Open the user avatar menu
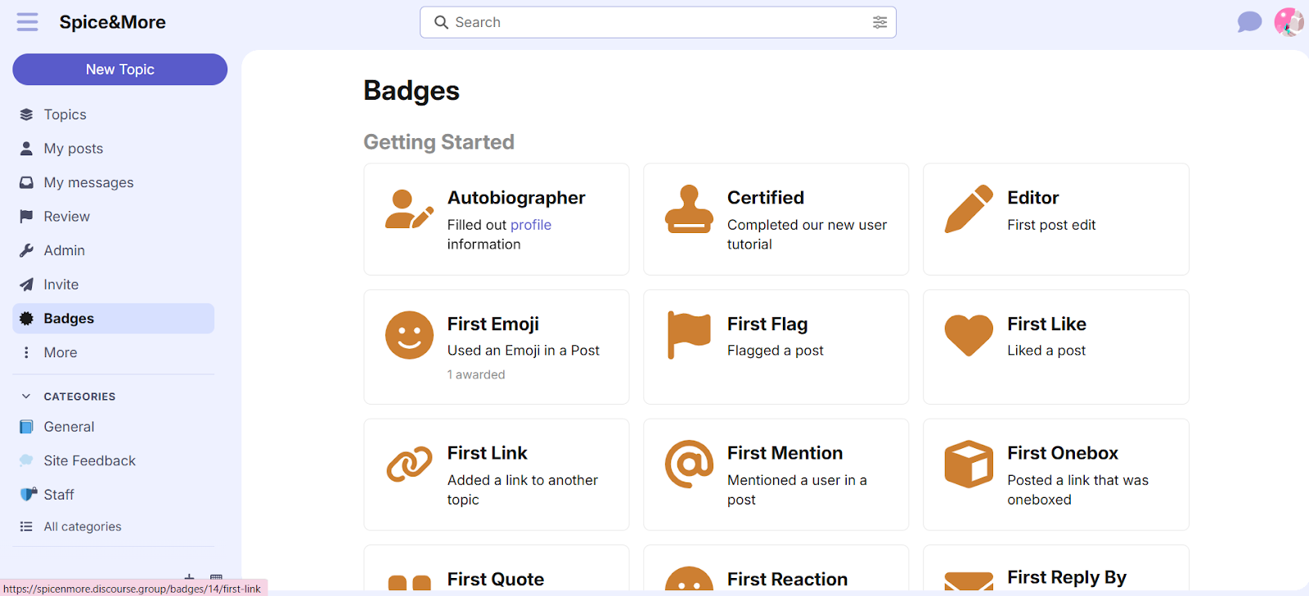 (1289, 22)
